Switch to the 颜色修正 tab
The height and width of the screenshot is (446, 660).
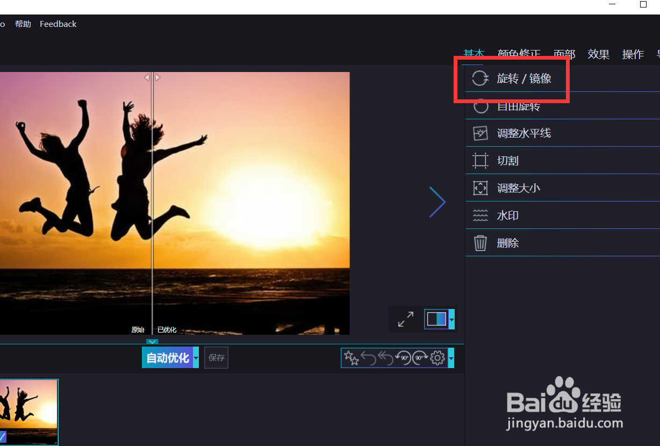[519, 54]
